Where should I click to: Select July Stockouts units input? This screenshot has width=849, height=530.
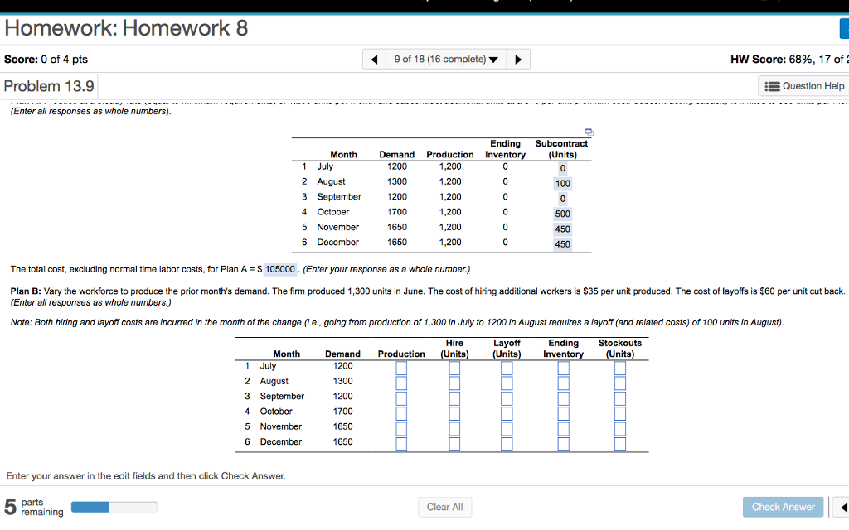tap(620, 368)
